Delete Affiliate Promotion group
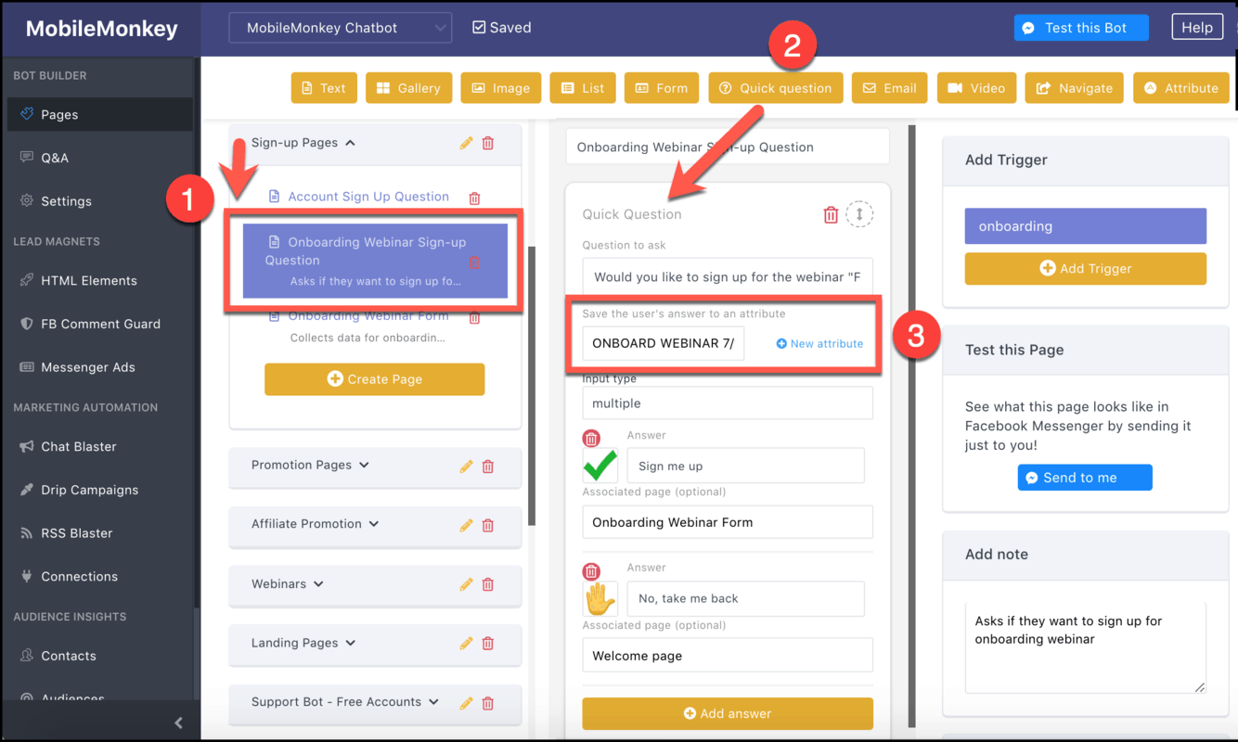The image size is (1238, 742). pos(488,525)
